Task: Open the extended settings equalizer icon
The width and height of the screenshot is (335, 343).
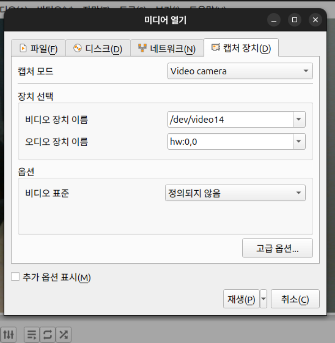Action: tap(8, 335)
